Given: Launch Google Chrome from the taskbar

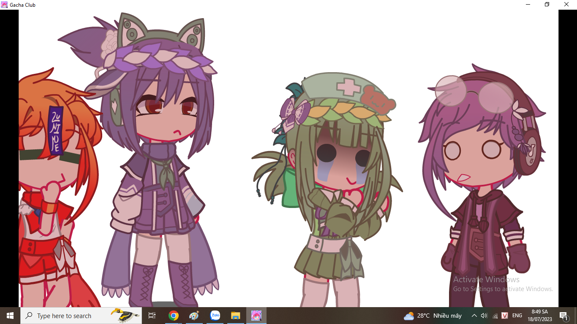Looking at the screenshot, I should click(173, 316).
